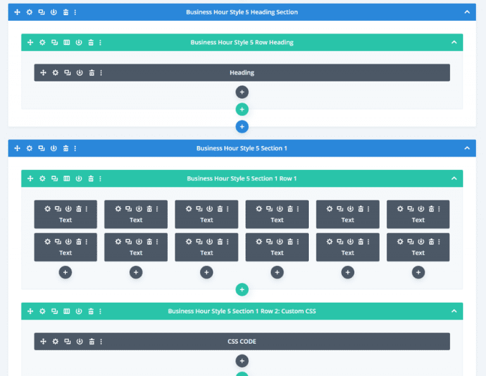Collapse Section 1 Row 2: Custom CSS

[454, 312]
